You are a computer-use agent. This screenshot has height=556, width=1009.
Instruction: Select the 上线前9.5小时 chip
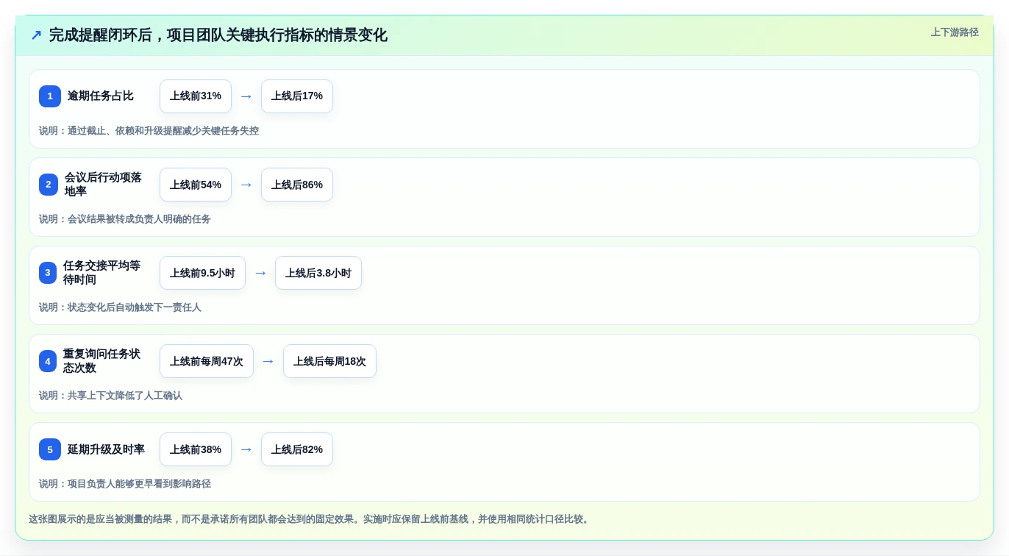click(202, 273)
